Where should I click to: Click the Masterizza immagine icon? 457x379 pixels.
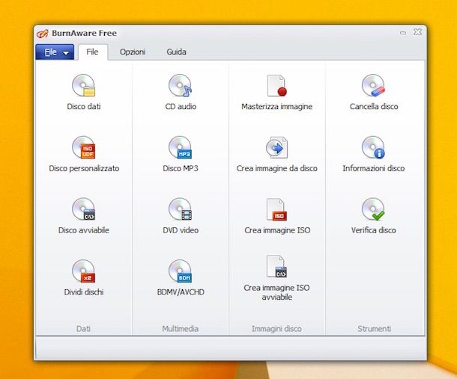[276, 85]
